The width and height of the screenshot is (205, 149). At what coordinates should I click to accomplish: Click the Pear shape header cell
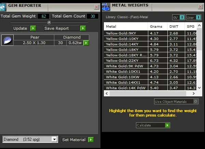tap(34, 37)
